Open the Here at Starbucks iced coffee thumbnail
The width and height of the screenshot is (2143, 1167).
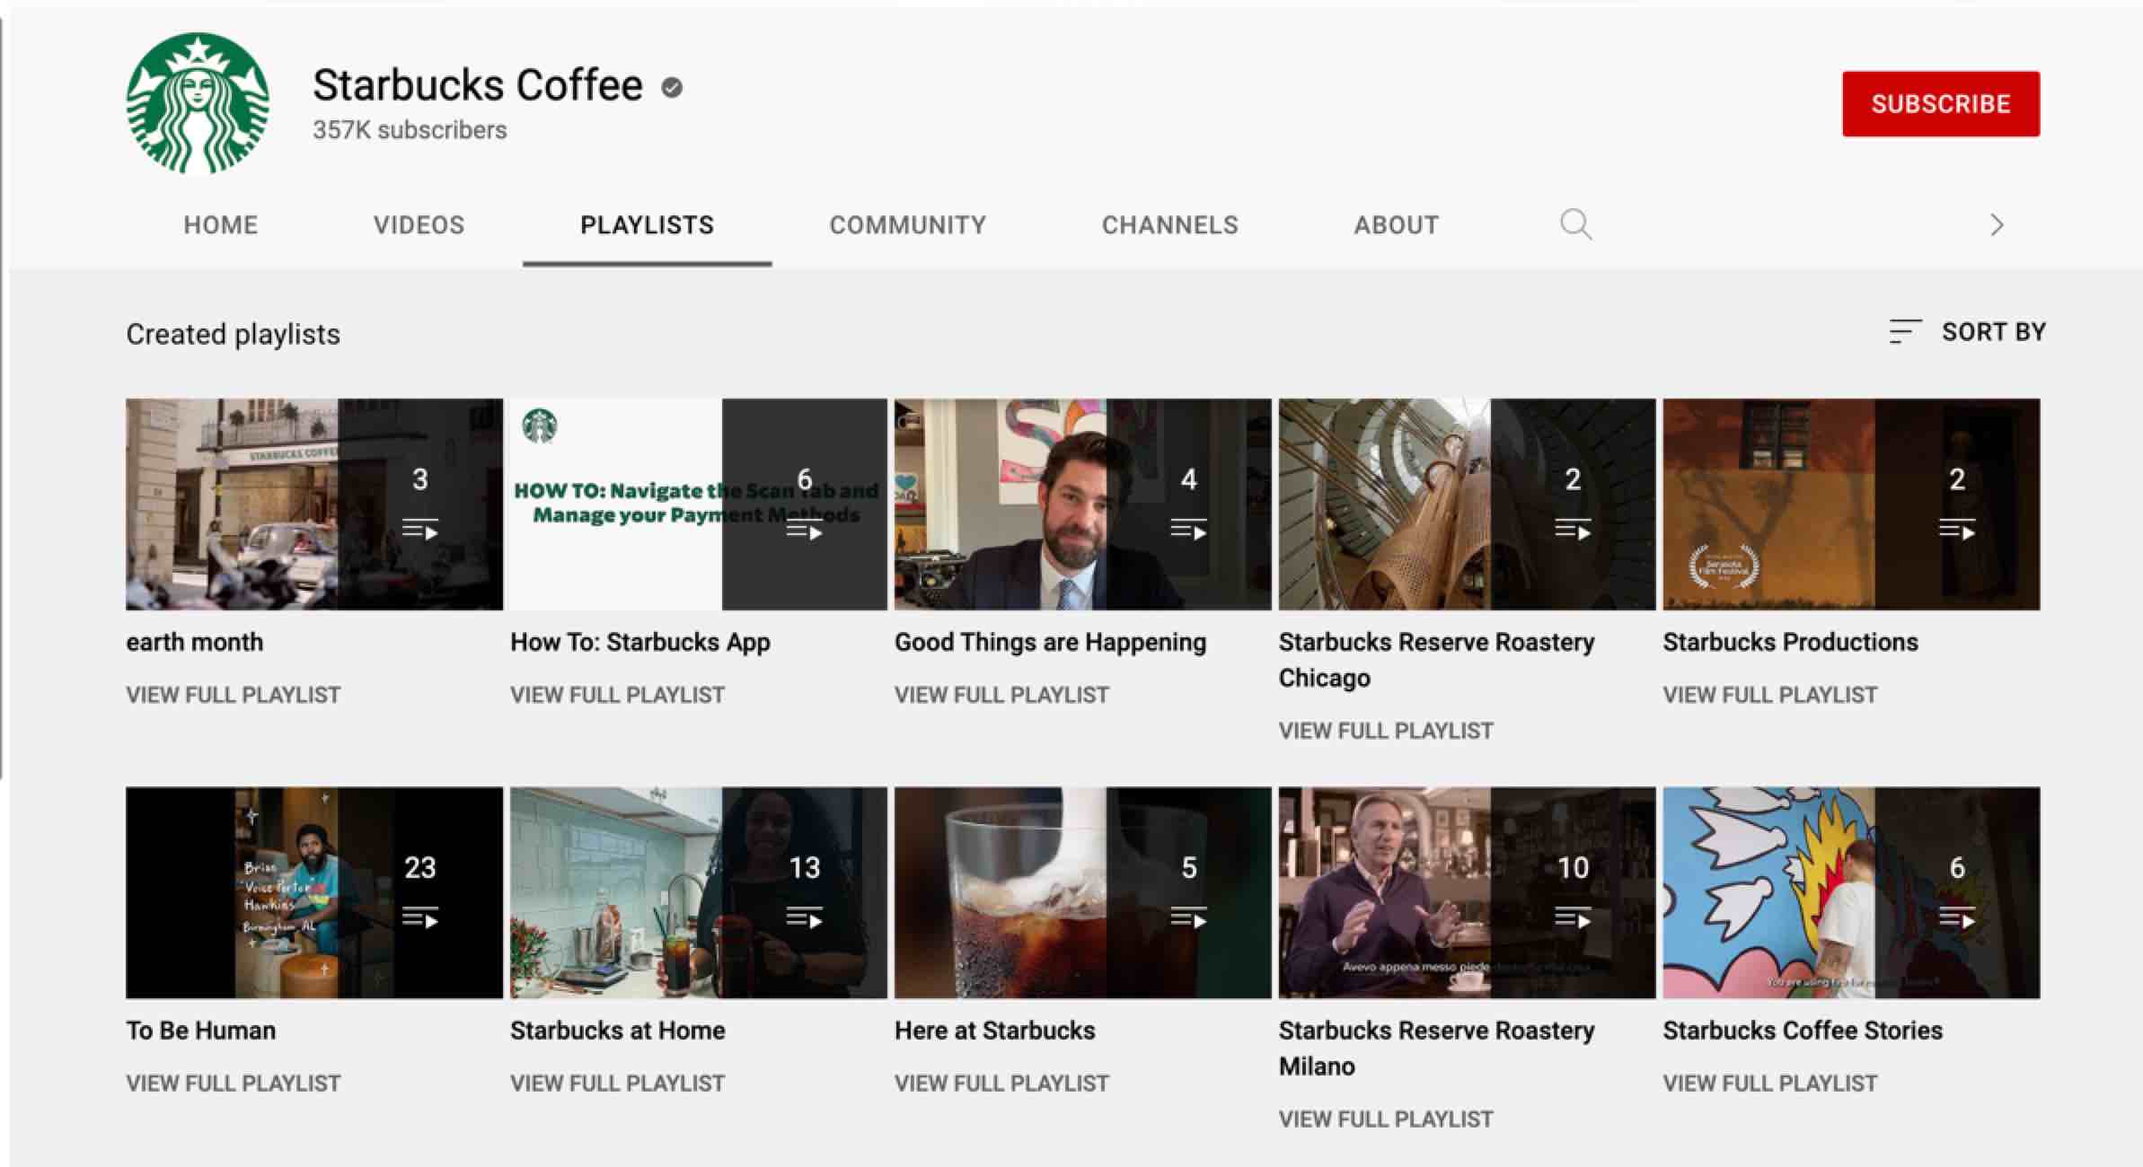1083,893
